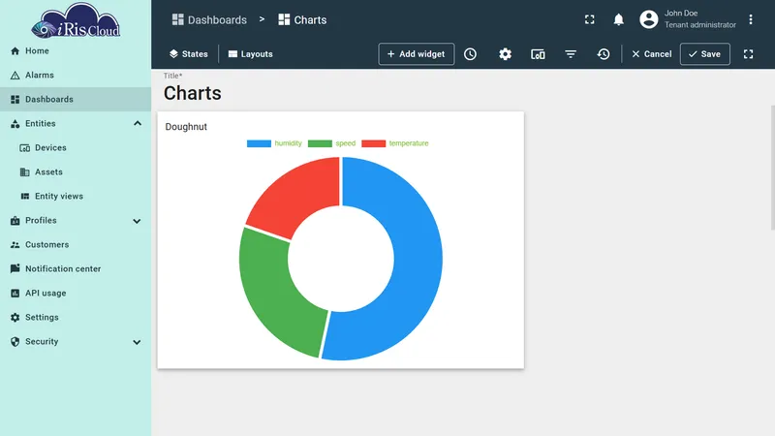Click the Alarms warning triangle icon
The height and width of the screenshot is (436, 775).
pos(15,76)
